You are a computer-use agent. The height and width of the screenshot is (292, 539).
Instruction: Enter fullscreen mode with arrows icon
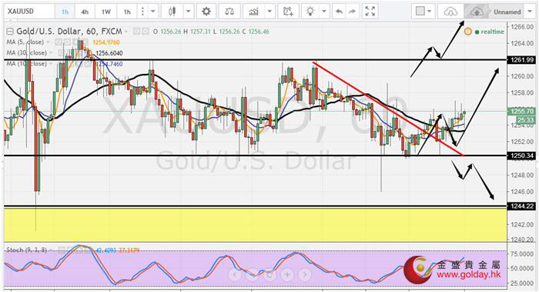click(370, 12)
